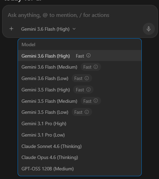The image size is (159, 179).
Task: Click info icon beside Gemini 3.6 Flash (High)
Action: click(88, 56)
